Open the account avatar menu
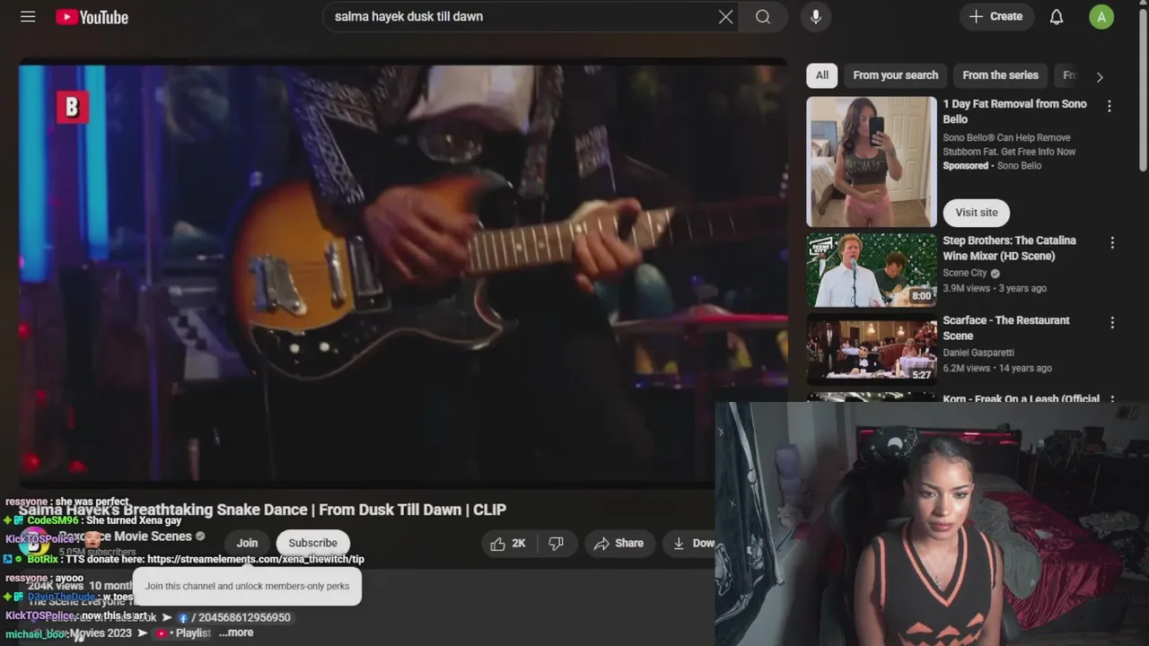The height and width of the screenshot is (646, 1149). 1101,17
